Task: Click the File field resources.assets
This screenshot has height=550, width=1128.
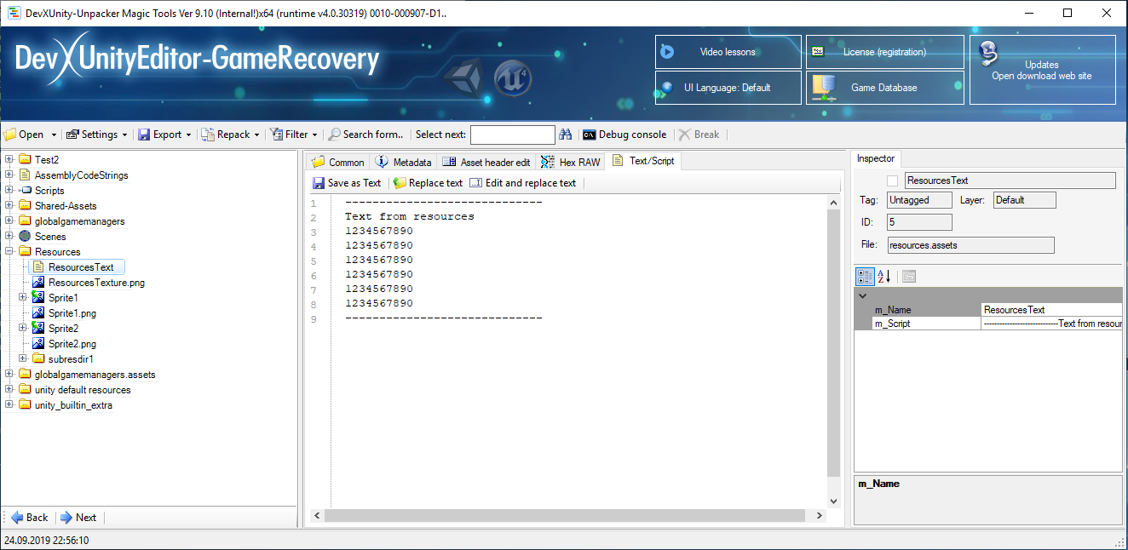Action: click(x=970, y=245)
